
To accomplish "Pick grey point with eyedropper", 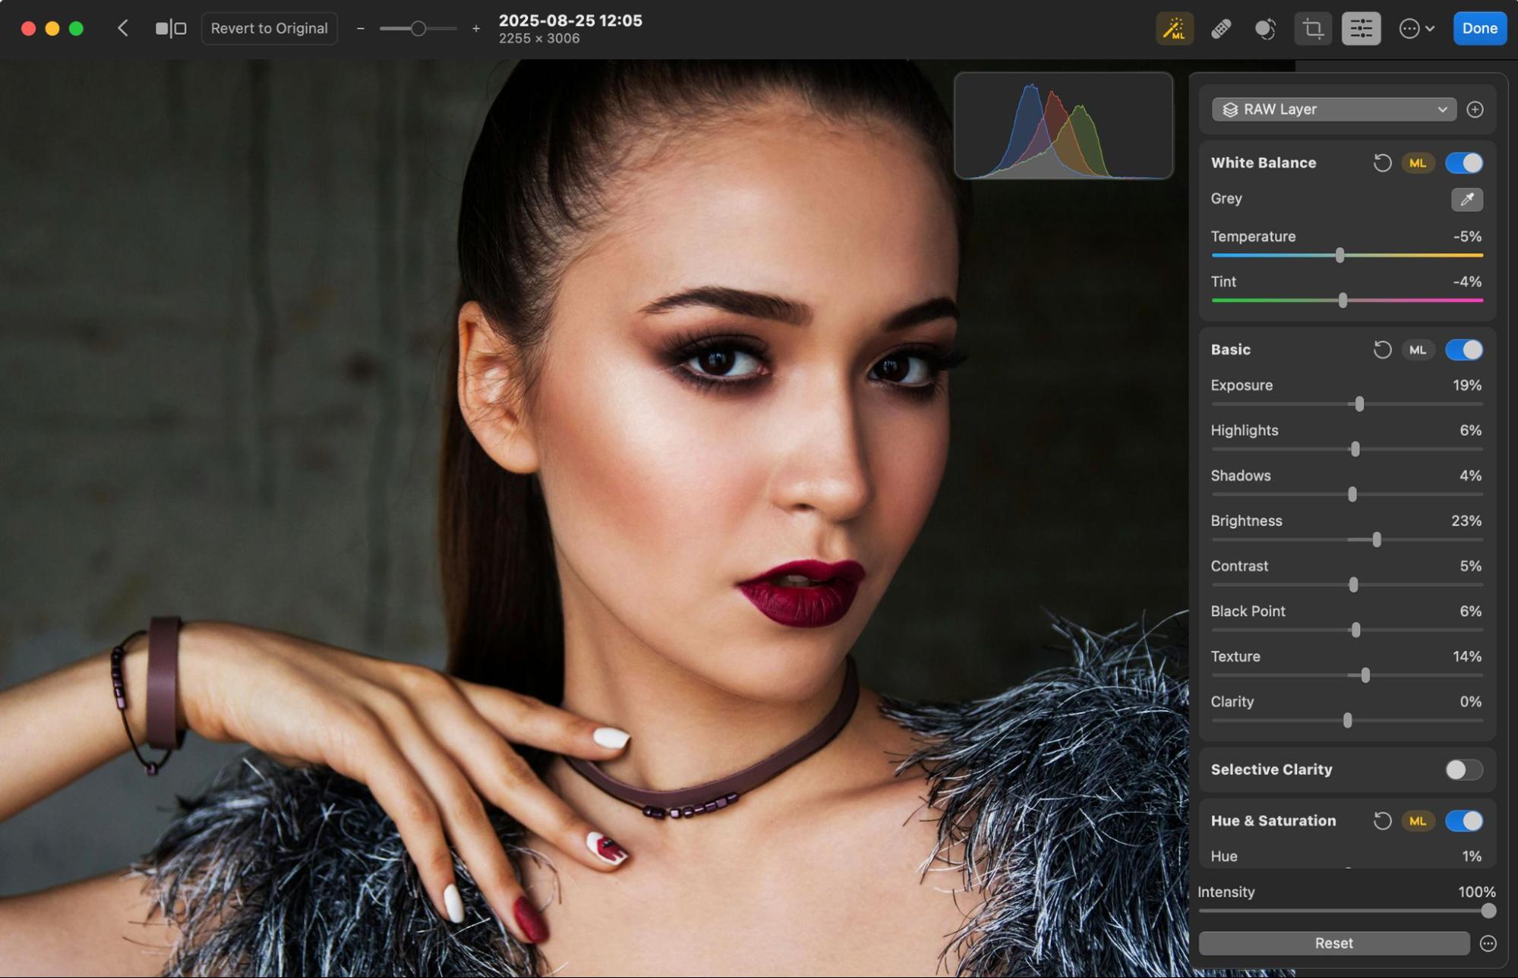I will tap(1466, 200).
